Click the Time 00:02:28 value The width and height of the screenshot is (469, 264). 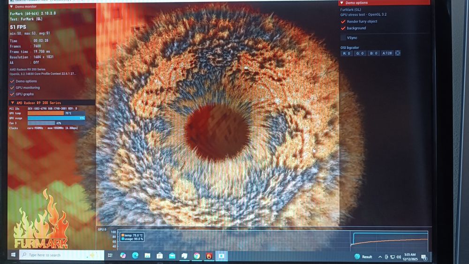pyautogui.click(x=41, y=41)
